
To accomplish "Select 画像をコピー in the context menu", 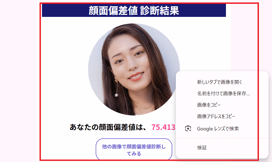I will 209,105.
